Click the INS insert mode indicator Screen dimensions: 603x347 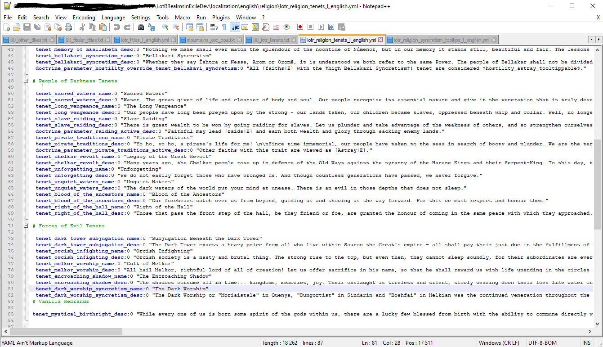(x=586, y=342)
